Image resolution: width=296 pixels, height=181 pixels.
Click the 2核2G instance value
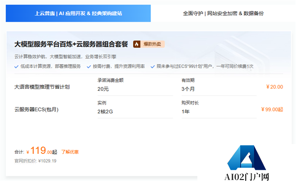(105, 112)
